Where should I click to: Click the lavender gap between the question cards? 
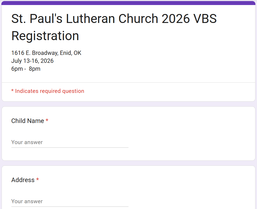pos(128,163)
